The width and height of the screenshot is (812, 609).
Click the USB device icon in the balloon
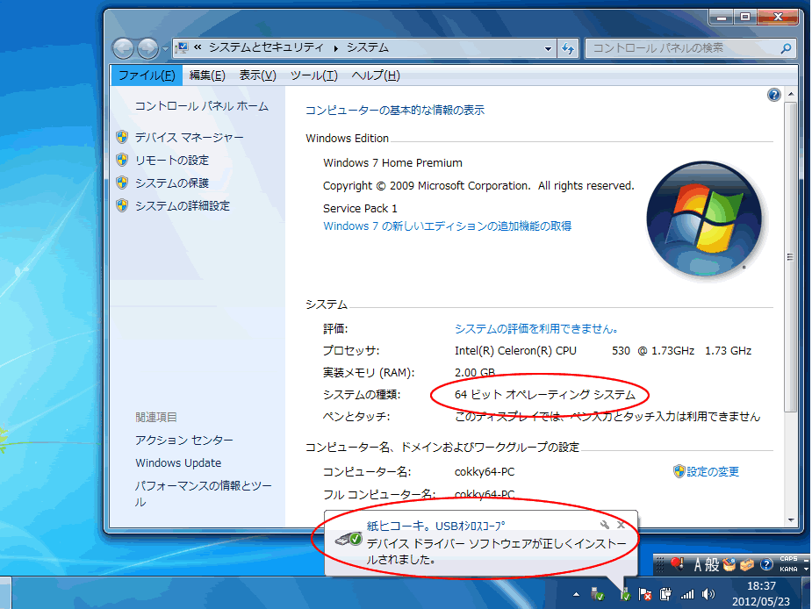point(348,540)
